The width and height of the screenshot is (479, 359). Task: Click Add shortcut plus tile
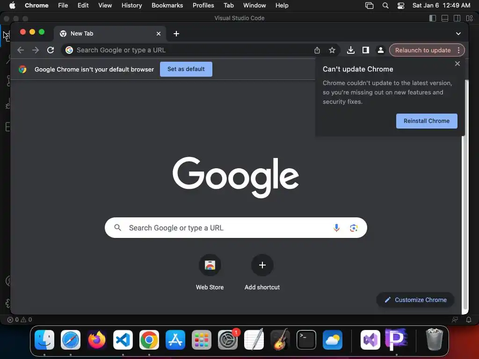(x=262, y=273)
